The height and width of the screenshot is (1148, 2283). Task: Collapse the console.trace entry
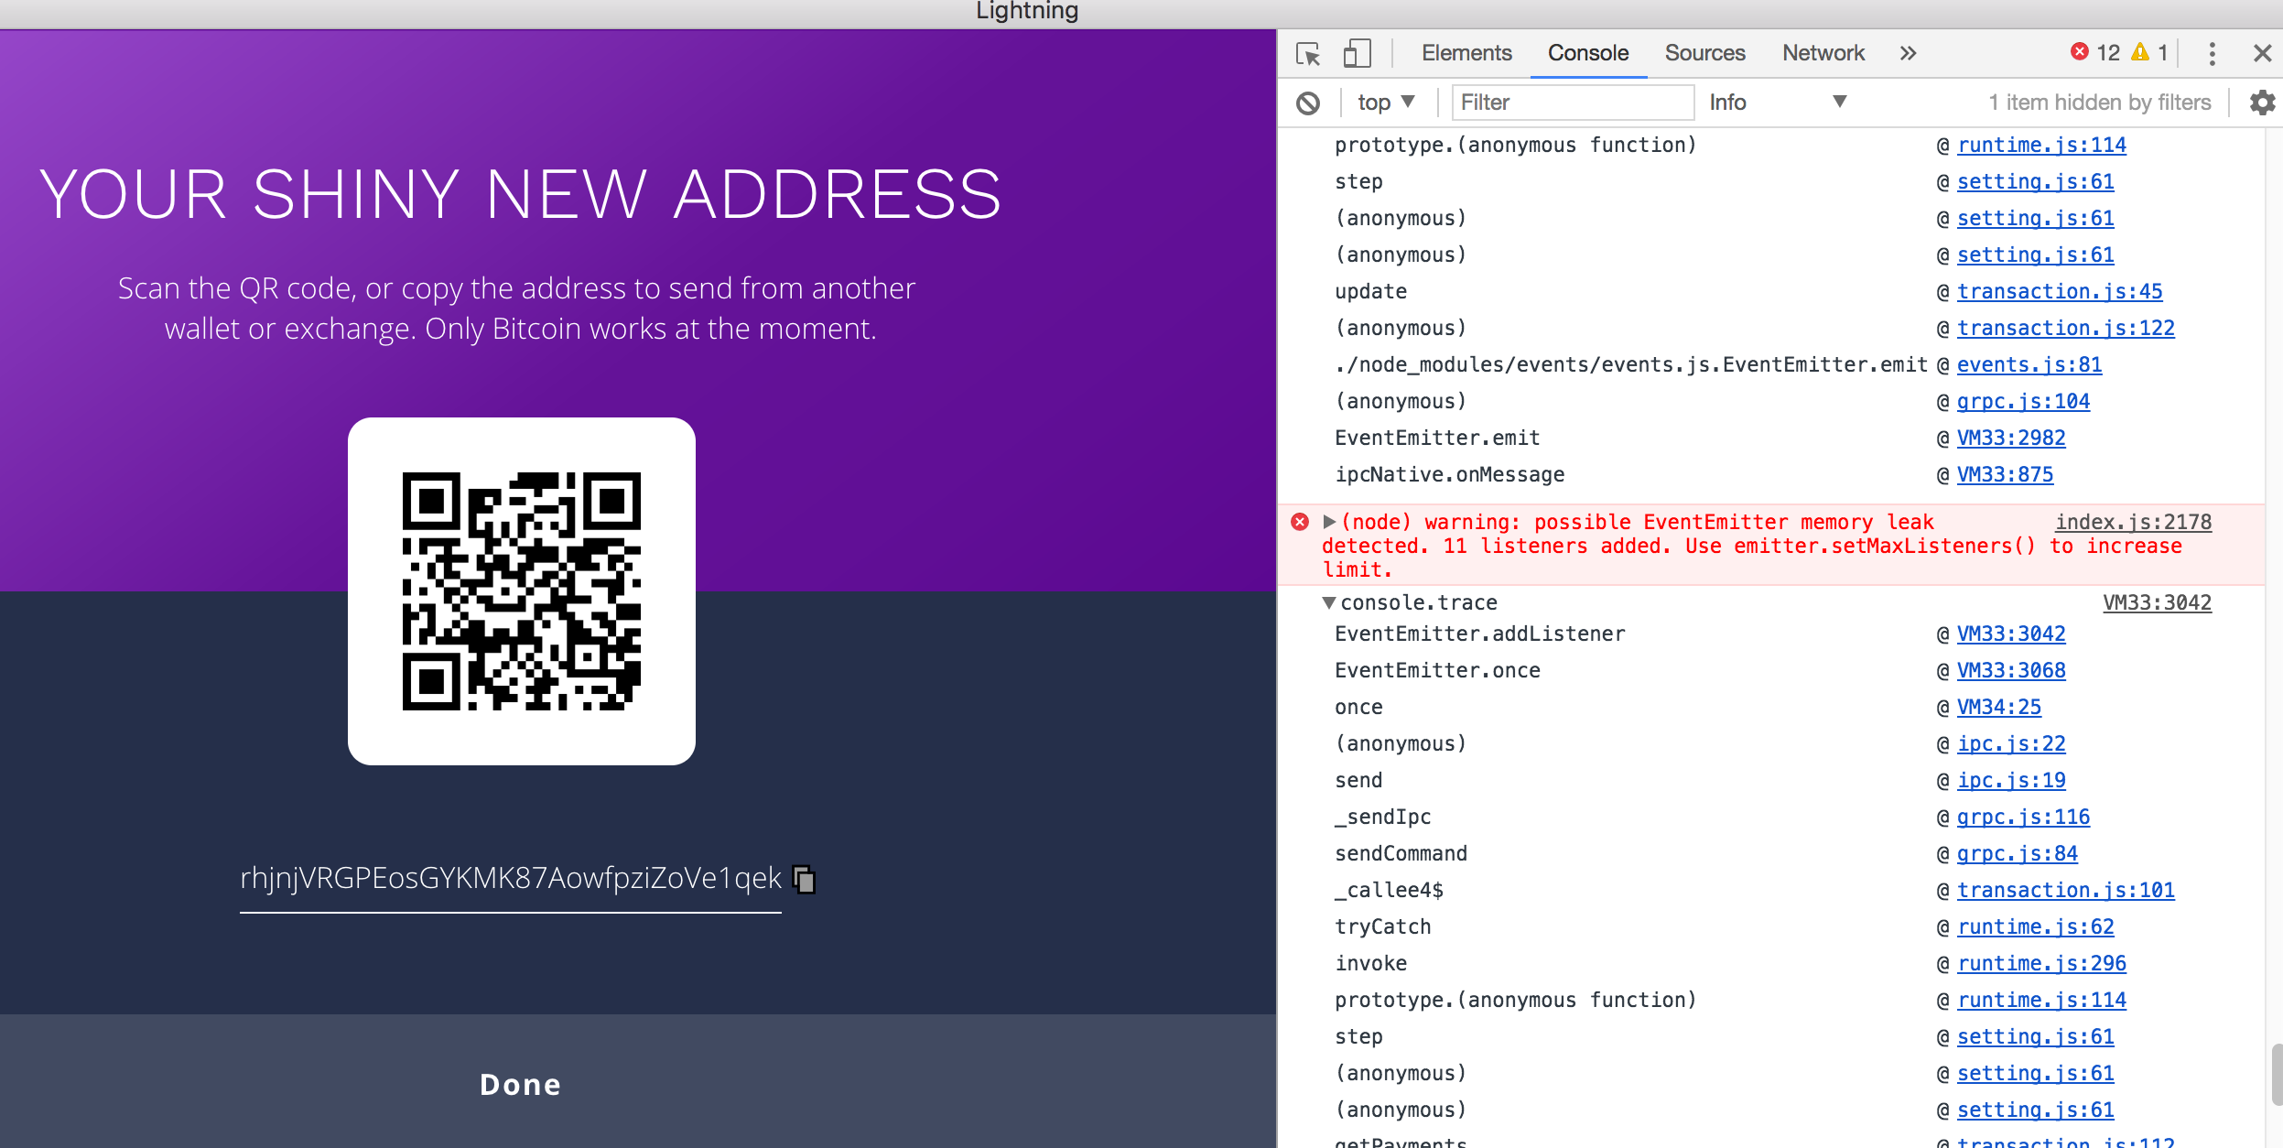coord(1328,602)
